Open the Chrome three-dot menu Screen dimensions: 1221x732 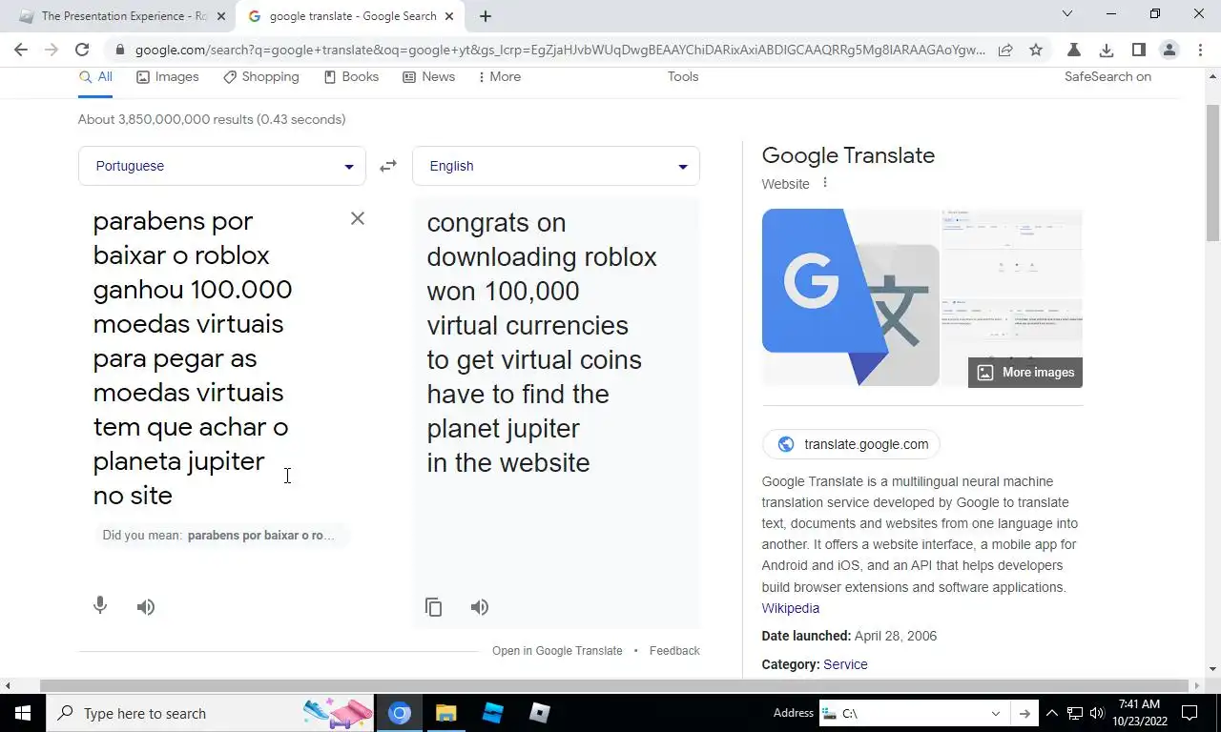pyautogui.click(x=1200, y=50)
